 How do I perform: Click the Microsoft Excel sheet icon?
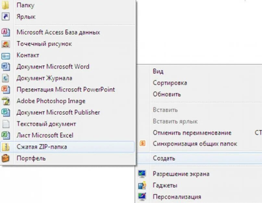[x=6, y=135]
